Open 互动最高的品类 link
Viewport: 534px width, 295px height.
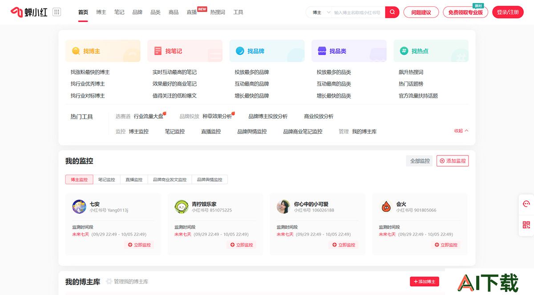[334, 84]
